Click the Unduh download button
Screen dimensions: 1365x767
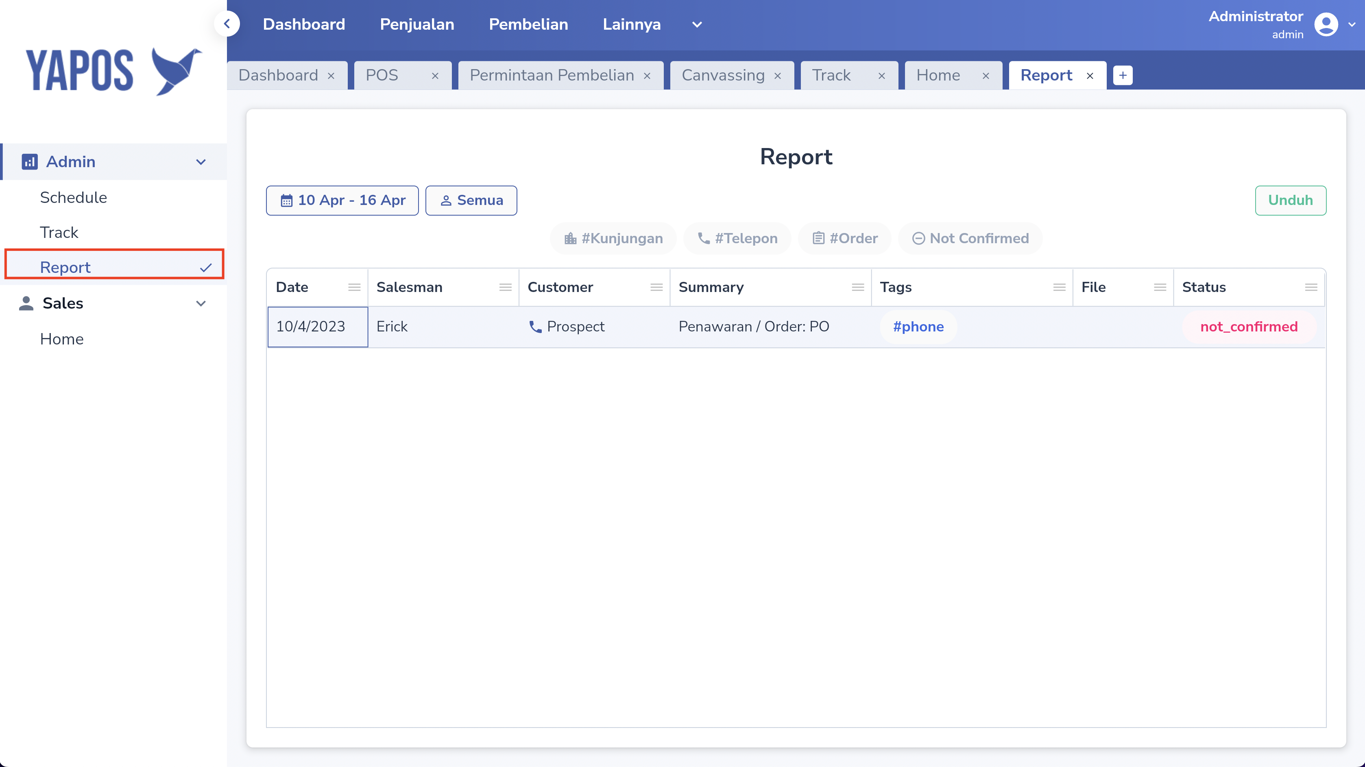[1290, 200]
